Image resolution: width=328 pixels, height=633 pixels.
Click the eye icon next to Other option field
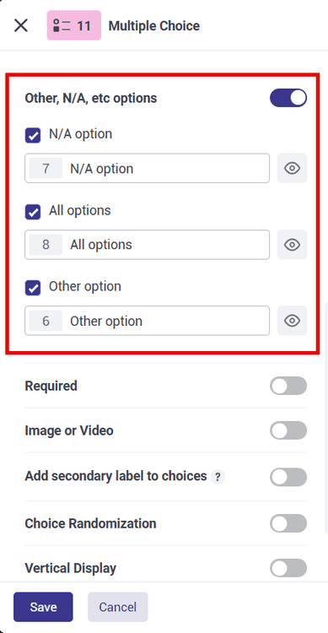coord(292,321)
